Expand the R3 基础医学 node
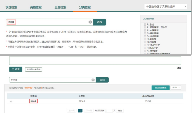192x113 pixels. [x=145, y=33]
